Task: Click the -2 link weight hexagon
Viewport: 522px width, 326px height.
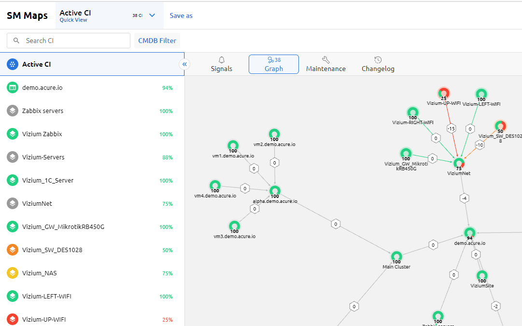Action: pos(496,306)
